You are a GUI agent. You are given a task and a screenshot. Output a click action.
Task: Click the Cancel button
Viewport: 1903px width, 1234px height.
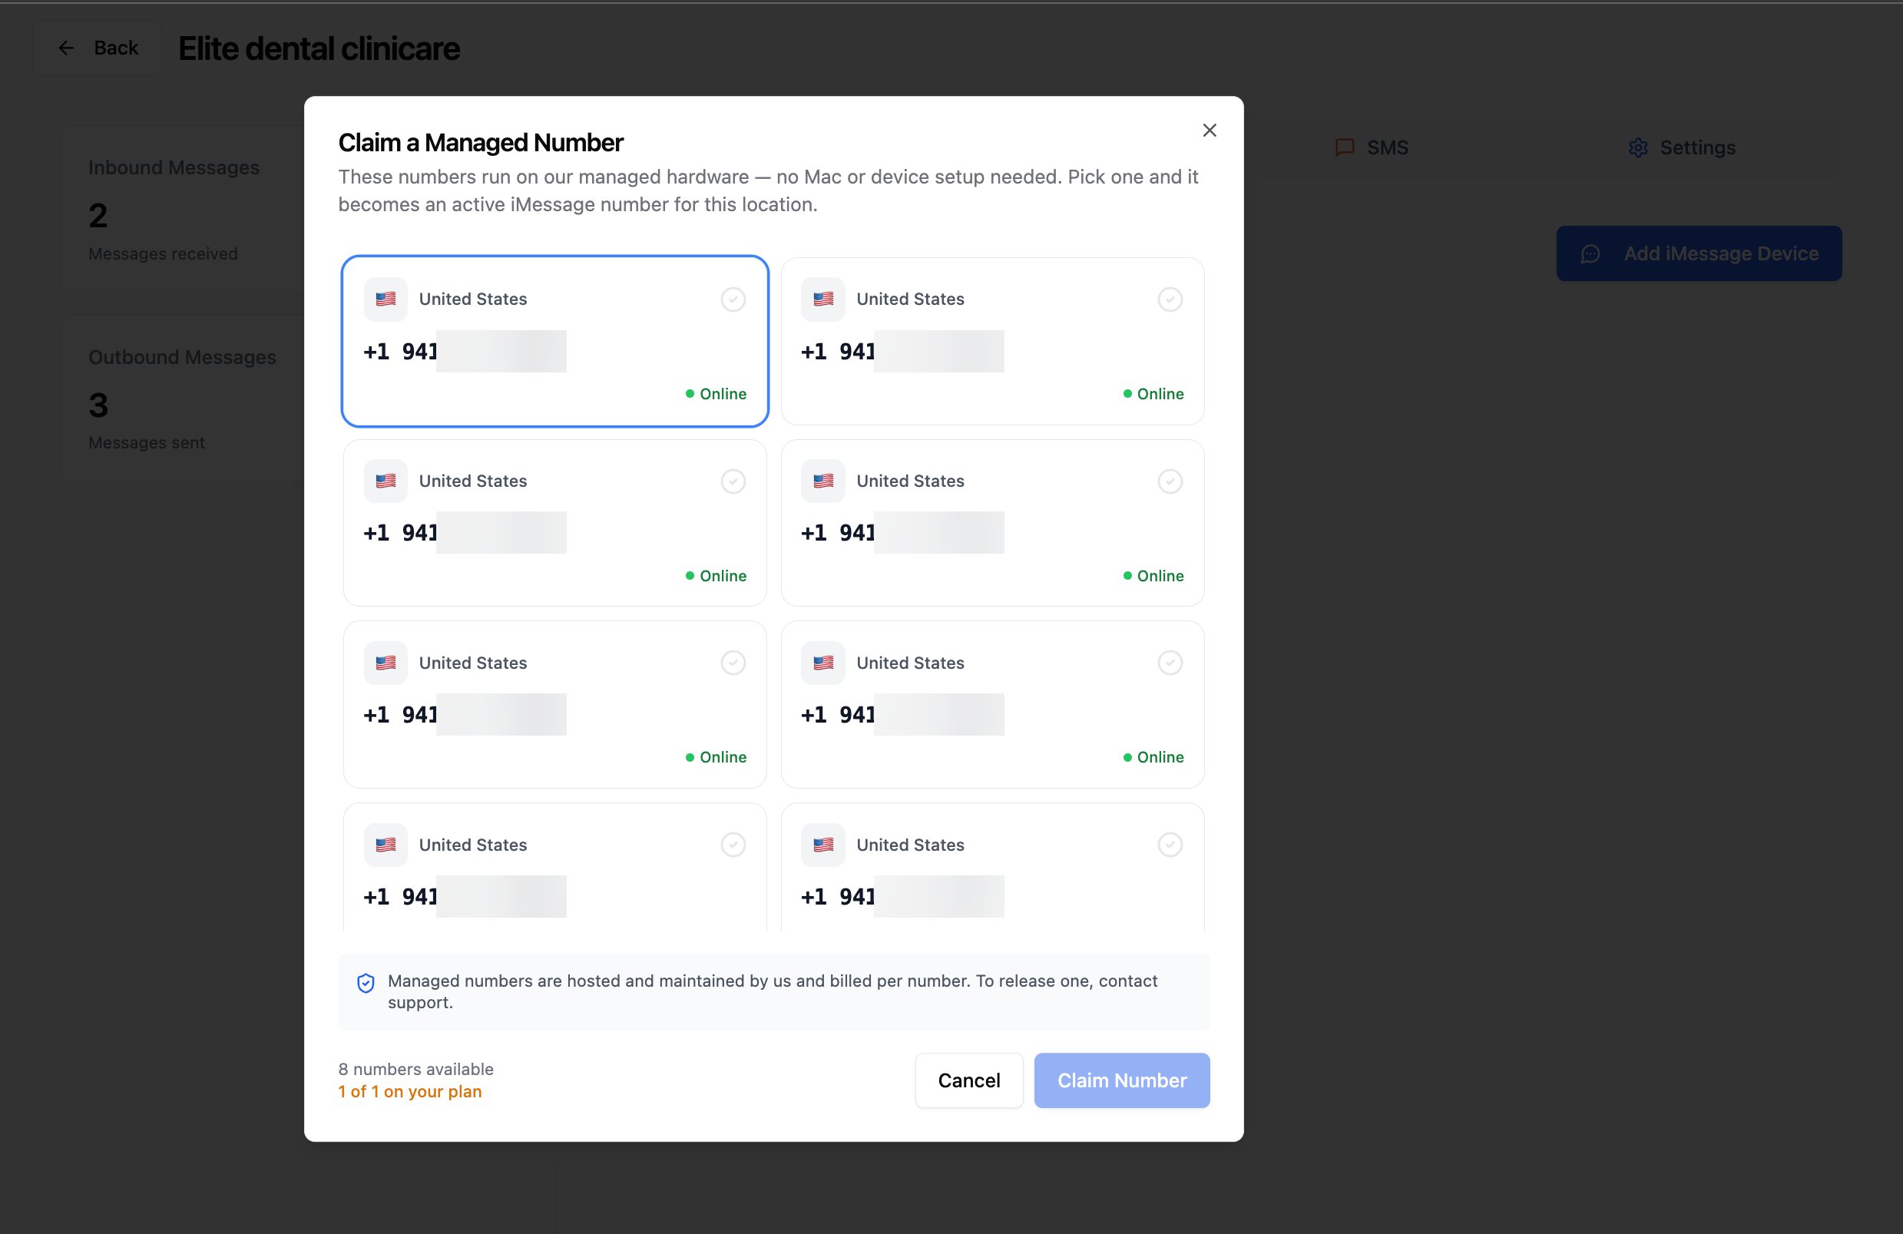pyautogui.click(x=969, y=1080)
